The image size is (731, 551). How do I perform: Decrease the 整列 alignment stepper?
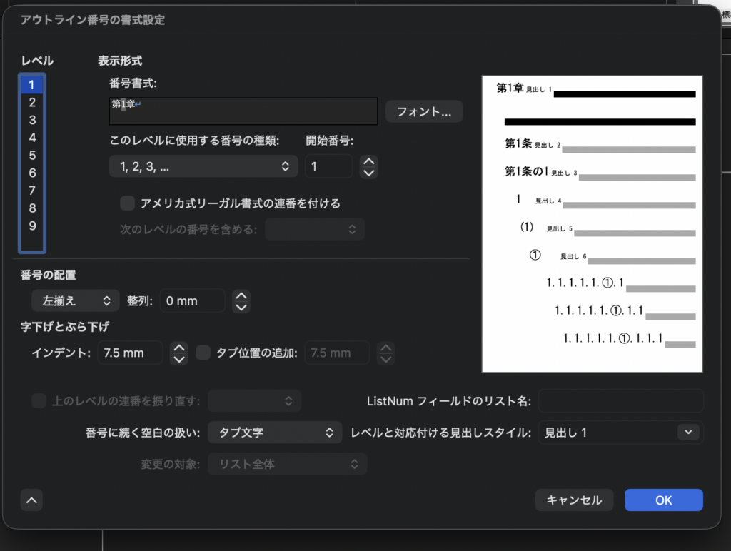point(241,307)
